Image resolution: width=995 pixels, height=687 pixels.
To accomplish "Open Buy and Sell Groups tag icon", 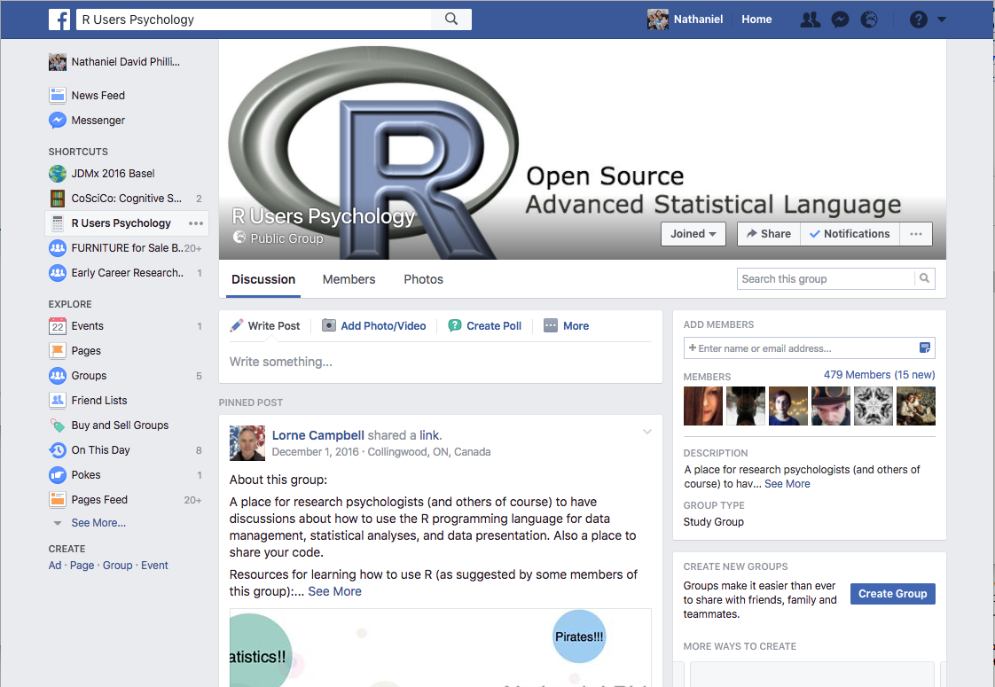I will pyautogui.click(x=58, y=425).
